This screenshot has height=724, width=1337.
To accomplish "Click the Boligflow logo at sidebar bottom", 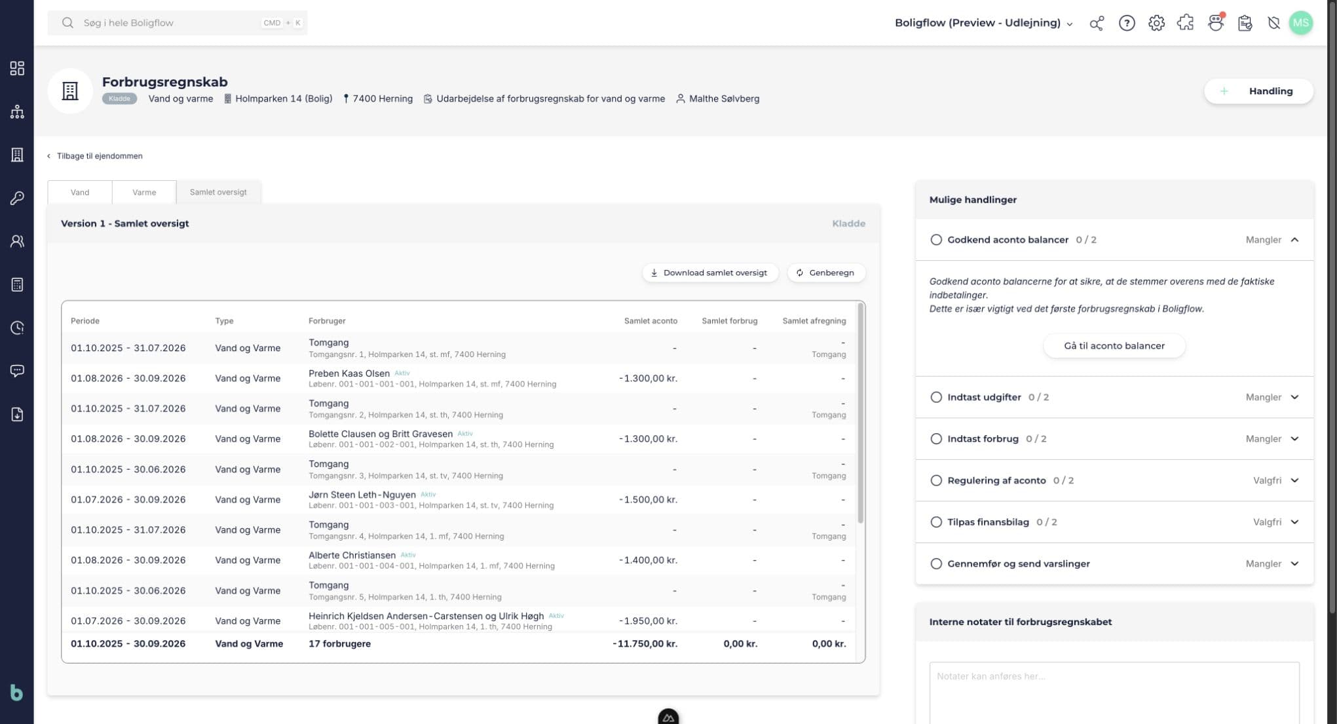I will [x=16, y=692].
